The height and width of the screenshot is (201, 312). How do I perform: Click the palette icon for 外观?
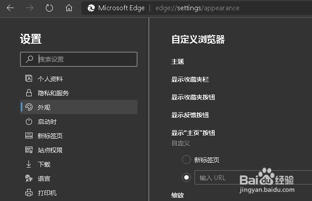29,107
